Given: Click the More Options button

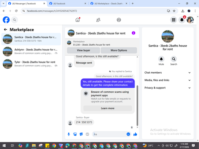Looking at the screenshot, I should tap(119, 50).
